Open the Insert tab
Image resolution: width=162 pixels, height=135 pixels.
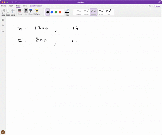[11, 6]
